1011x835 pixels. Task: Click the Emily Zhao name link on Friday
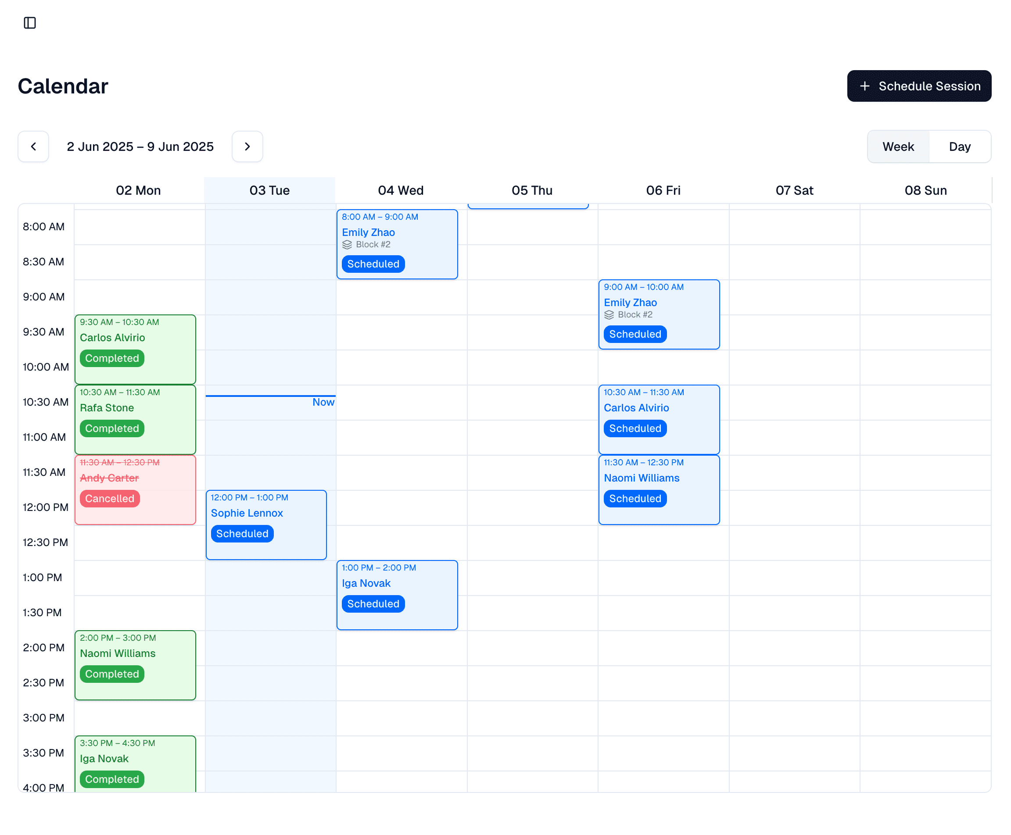point(631,303)
